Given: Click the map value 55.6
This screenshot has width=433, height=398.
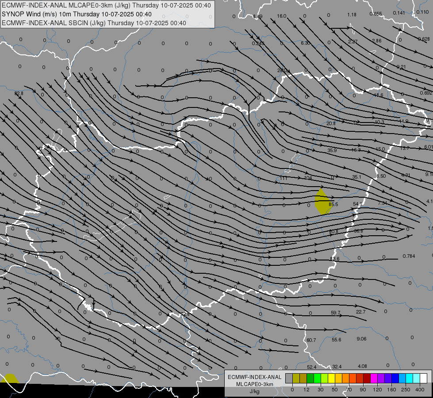Looking at the screenshot, I should point(336,340).
